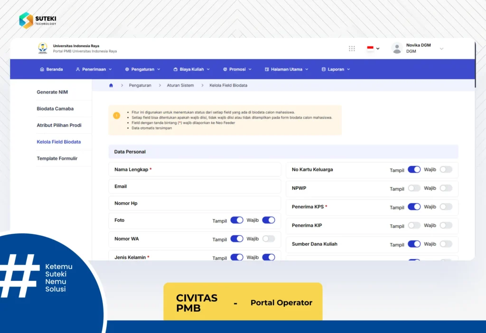Enable Wajib for Penerima KIP

pyautogui.click(x=446, y=225)
